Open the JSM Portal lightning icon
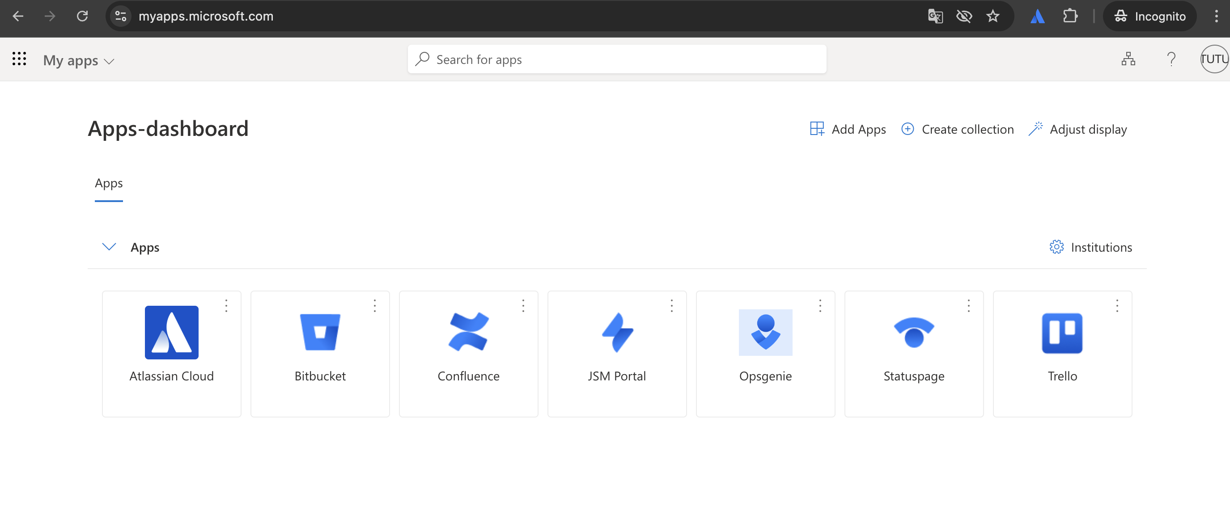 click(x=617, y=332)
